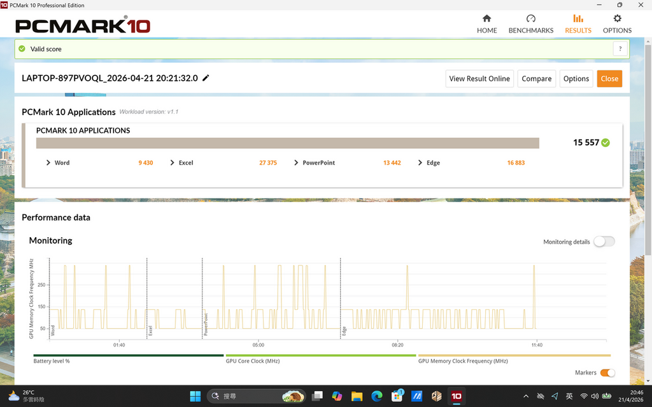Click the orange Close button
Image resolution: width=652 pixels, height=407 pixels.
coord(609,78)
